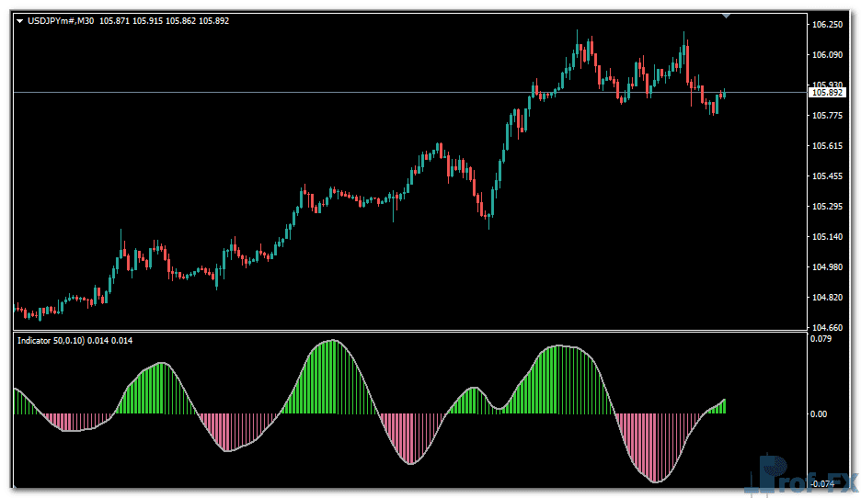861x498 pixels.
Task: Click the current price label 105.892
Action: click(x=826, y=93)
